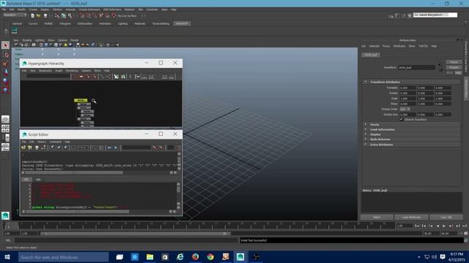
Task: Click the Focus button in the Attribute Editor
Action: (x=454, y=62)
